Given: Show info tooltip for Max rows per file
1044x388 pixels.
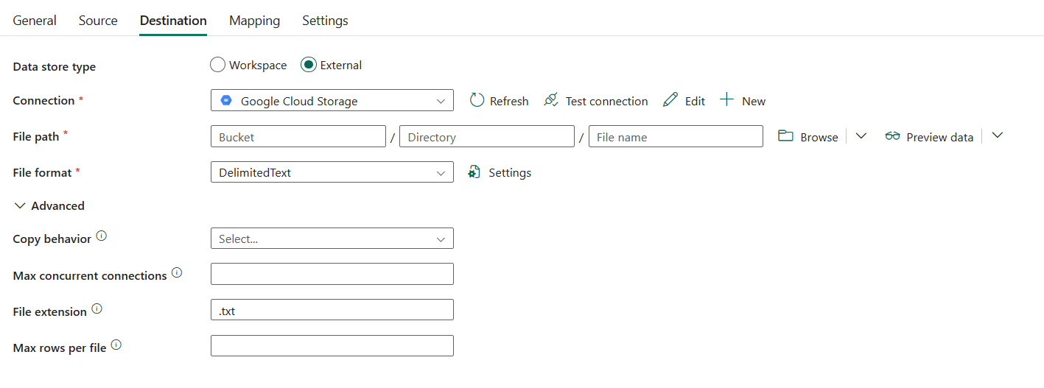Looking at the screenshot, I should [x=116, y=345].
